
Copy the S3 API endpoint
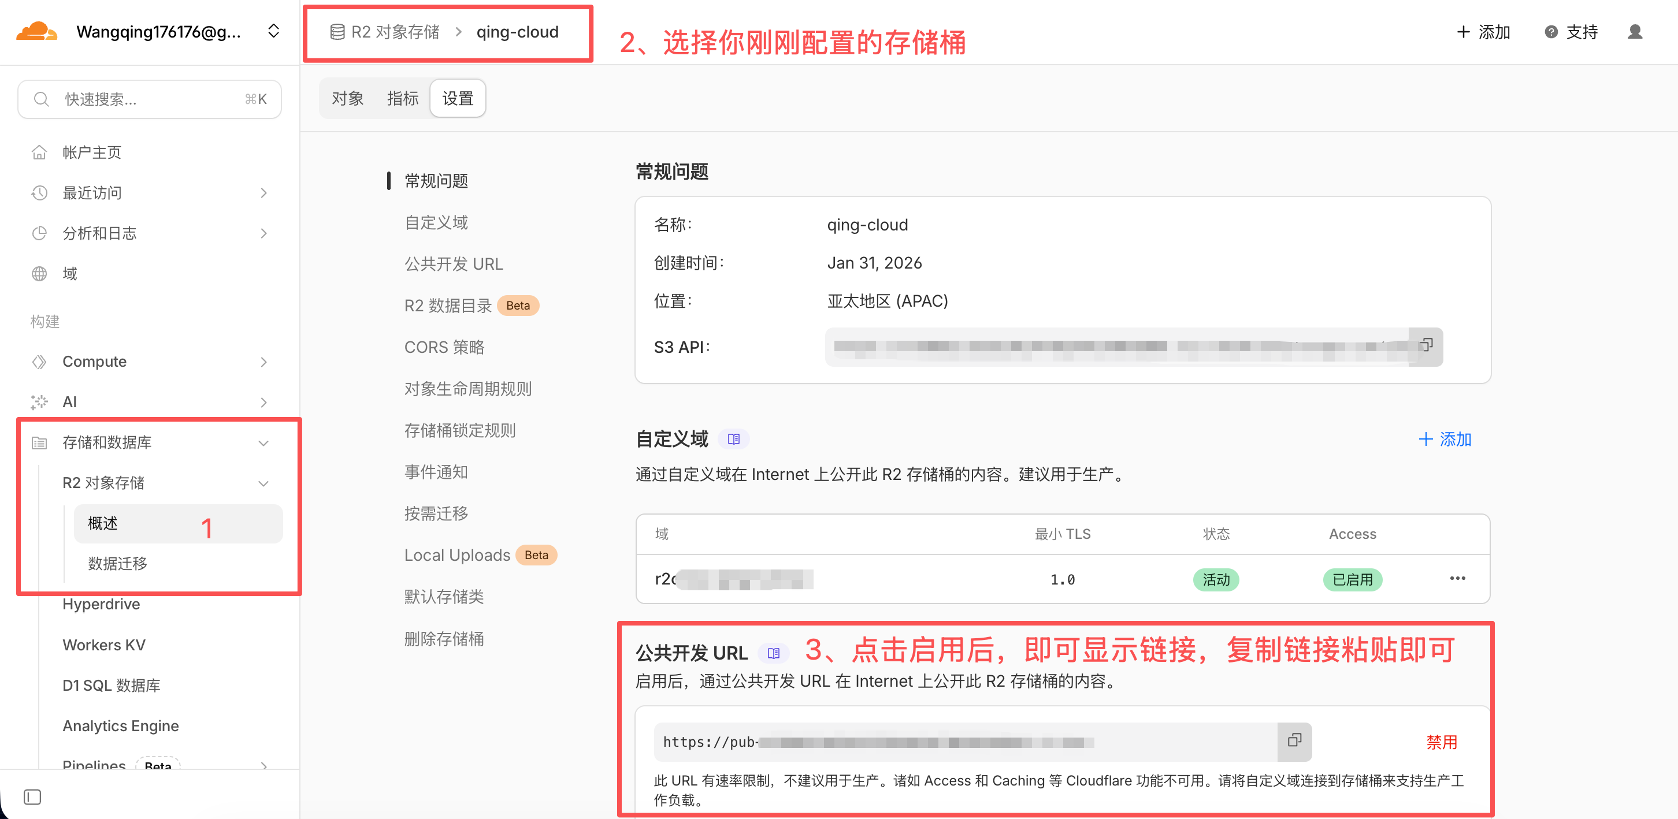pos(1426,345)
